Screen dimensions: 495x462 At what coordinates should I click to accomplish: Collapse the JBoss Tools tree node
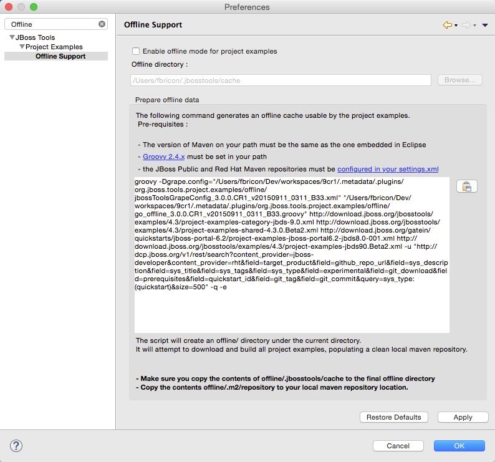[11, 38]
